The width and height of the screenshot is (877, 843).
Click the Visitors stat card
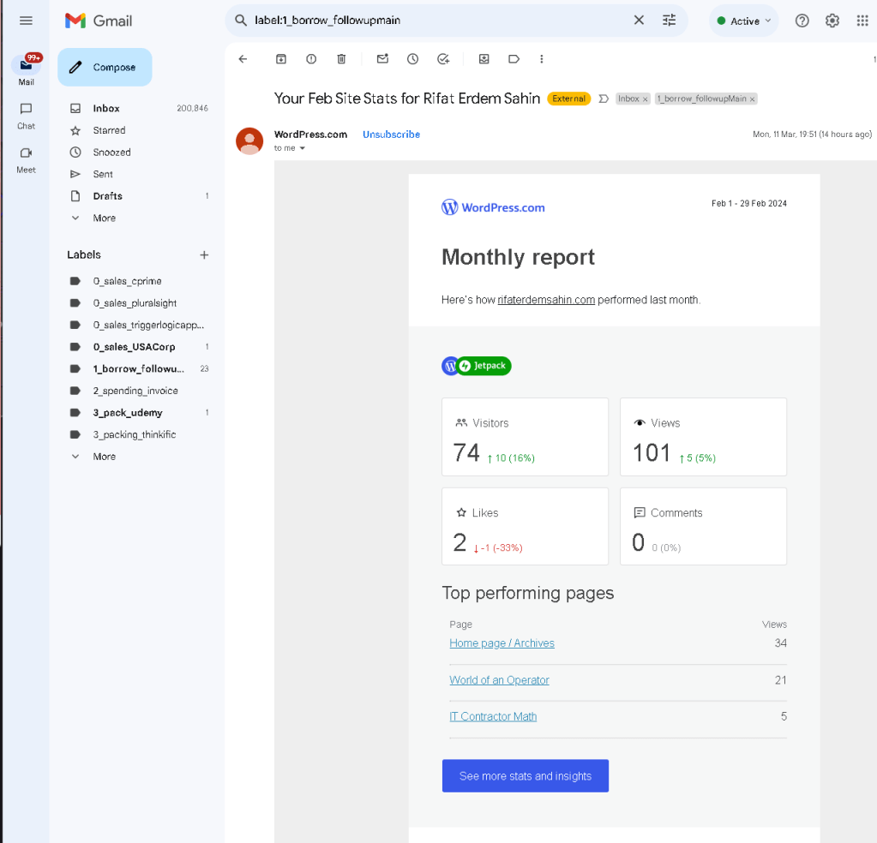pos(525,437)
